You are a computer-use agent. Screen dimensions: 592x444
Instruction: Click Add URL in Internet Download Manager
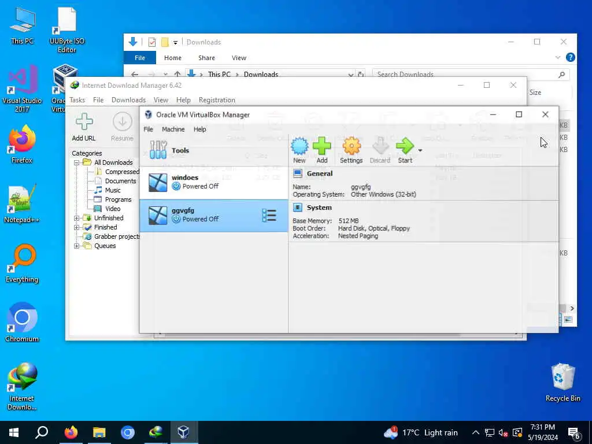pyautogui.click(x=84, y=127)
